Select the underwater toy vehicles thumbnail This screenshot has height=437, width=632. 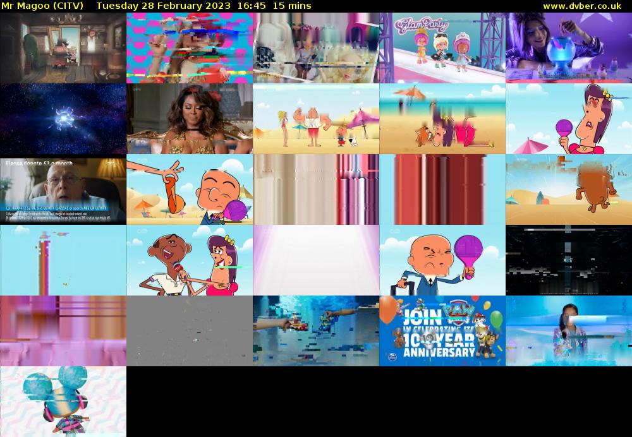click(316, 331)
